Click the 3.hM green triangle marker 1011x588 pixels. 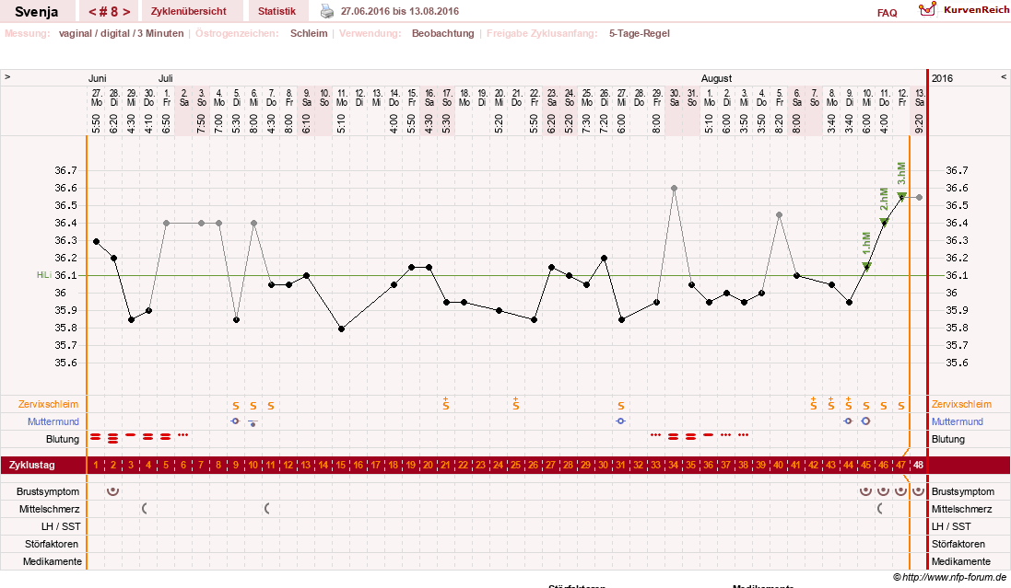click(x=901, y=196)
